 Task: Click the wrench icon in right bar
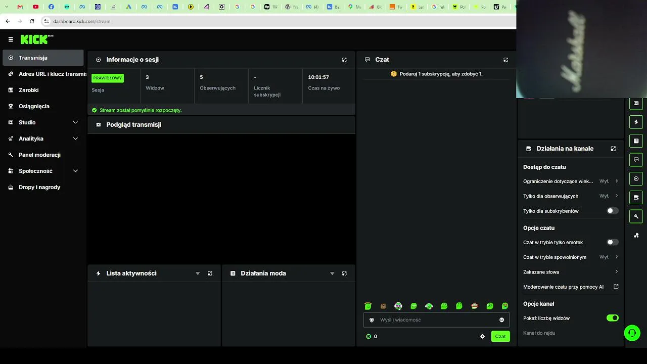point(636,216)
